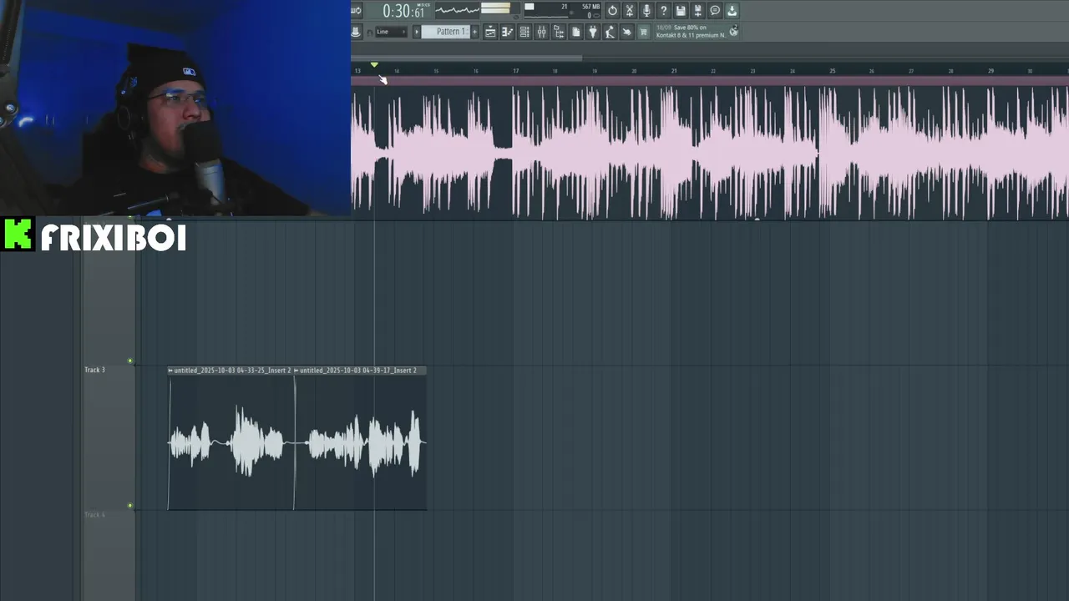This screenshot has height=601, width=1069.
Task: Open the Pattern 1 selector
Action: click(446, 32)
